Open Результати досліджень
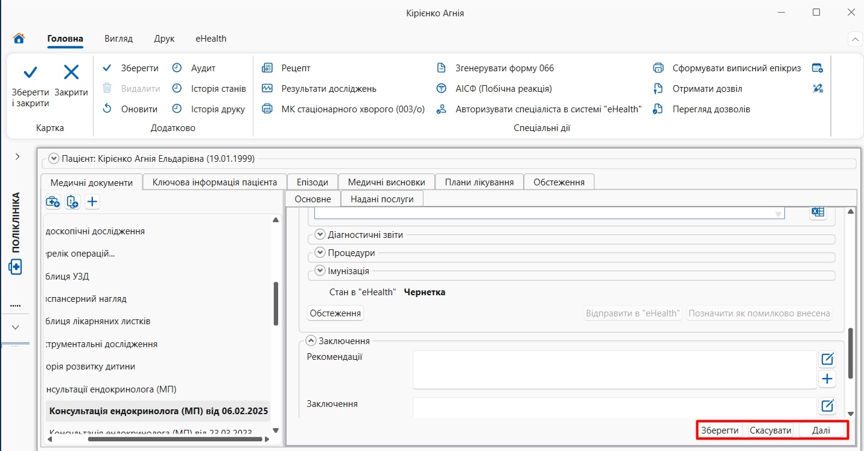Image resolution: width=864 pixels, height=451 pixels. (329, 89)
